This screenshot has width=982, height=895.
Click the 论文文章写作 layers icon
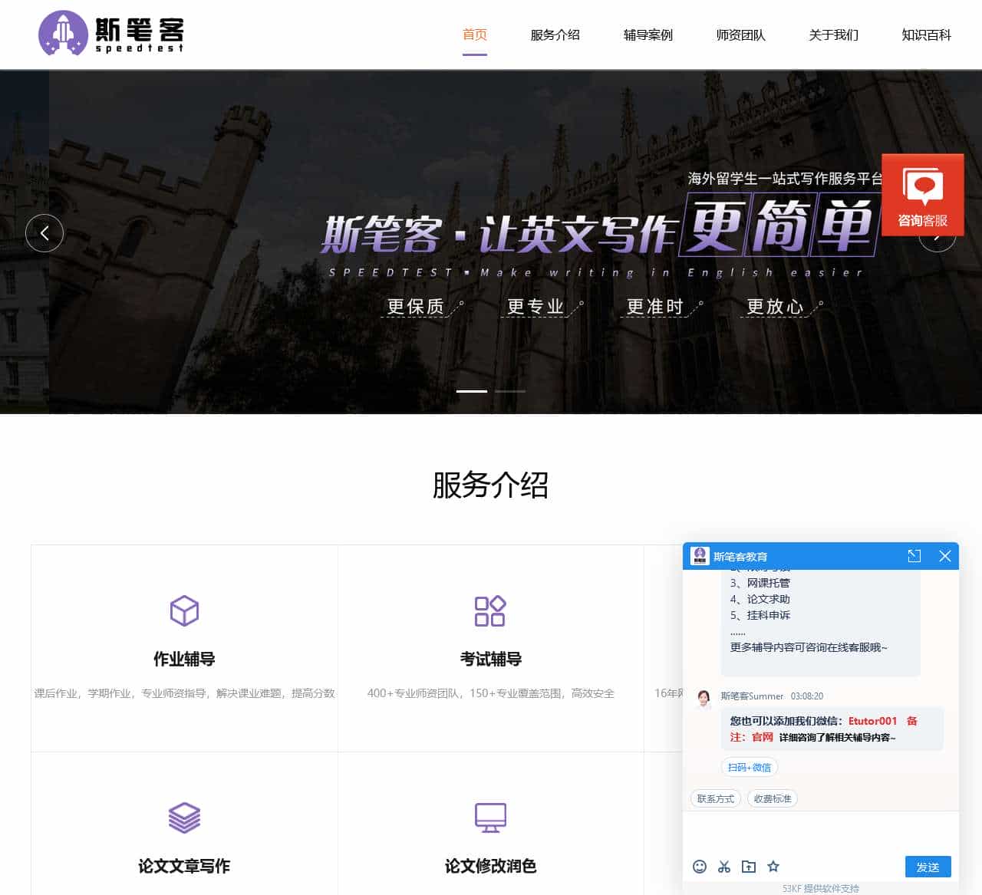184,818
